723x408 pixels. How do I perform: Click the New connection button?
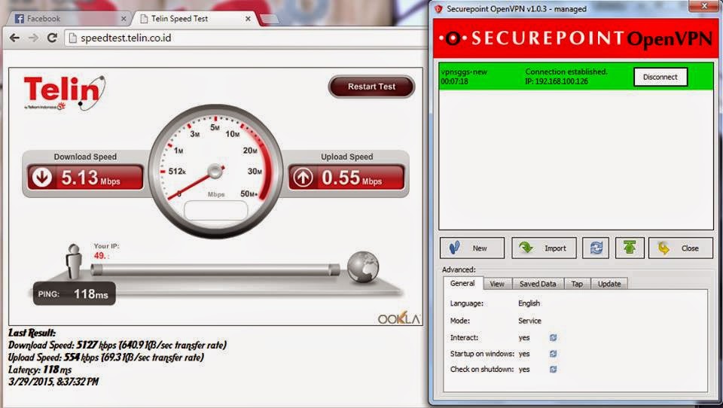coord(472,248)
